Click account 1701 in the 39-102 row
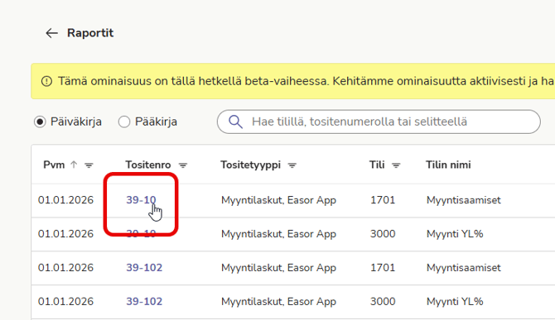555x320 pixels. pos(383,268)
